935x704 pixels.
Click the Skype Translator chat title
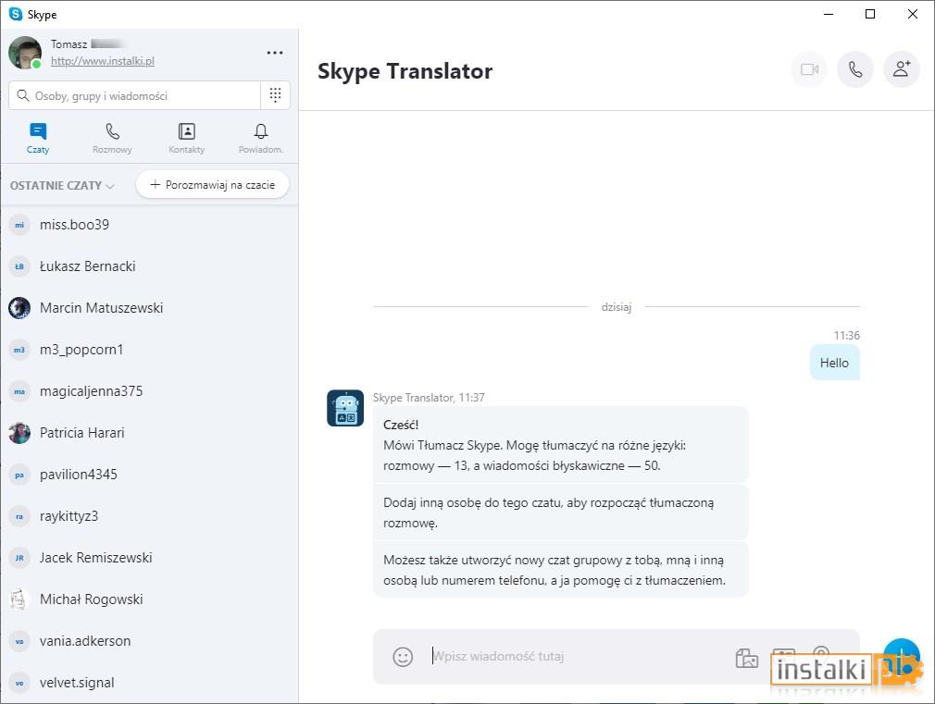tap(405, 71)
